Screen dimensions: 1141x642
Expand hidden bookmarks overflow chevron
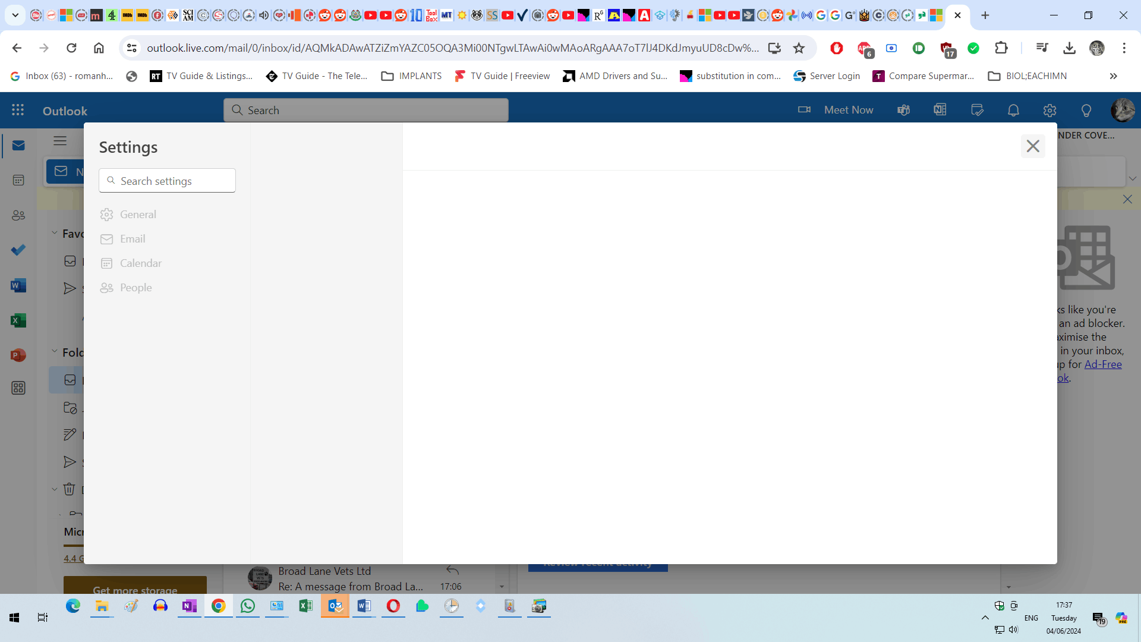click(x=1113, y=76)
